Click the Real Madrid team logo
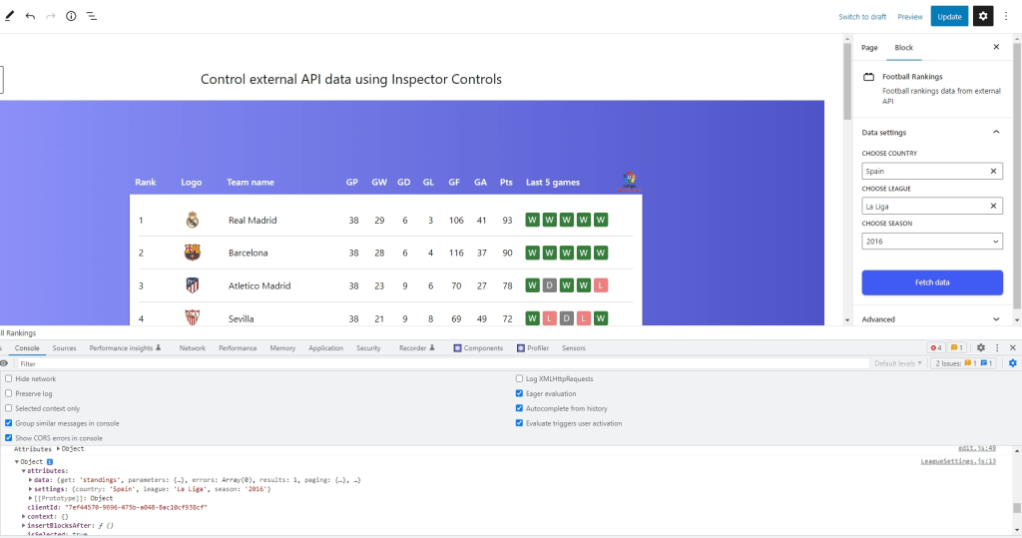Image resolution: width=1022 pixels, height=538 pixels. 193,220
